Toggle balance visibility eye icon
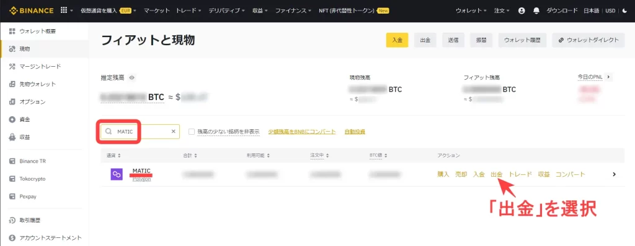Image resolution: width=635 pixels, height=246 pixels. click(131, 77)
